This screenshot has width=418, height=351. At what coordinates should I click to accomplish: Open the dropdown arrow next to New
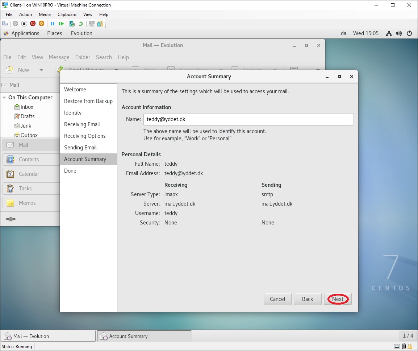tap(41, 70)
